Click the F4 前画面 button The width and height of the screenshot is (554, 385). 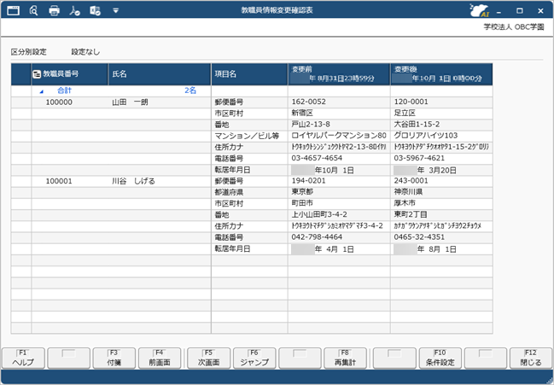click(160, 359)
